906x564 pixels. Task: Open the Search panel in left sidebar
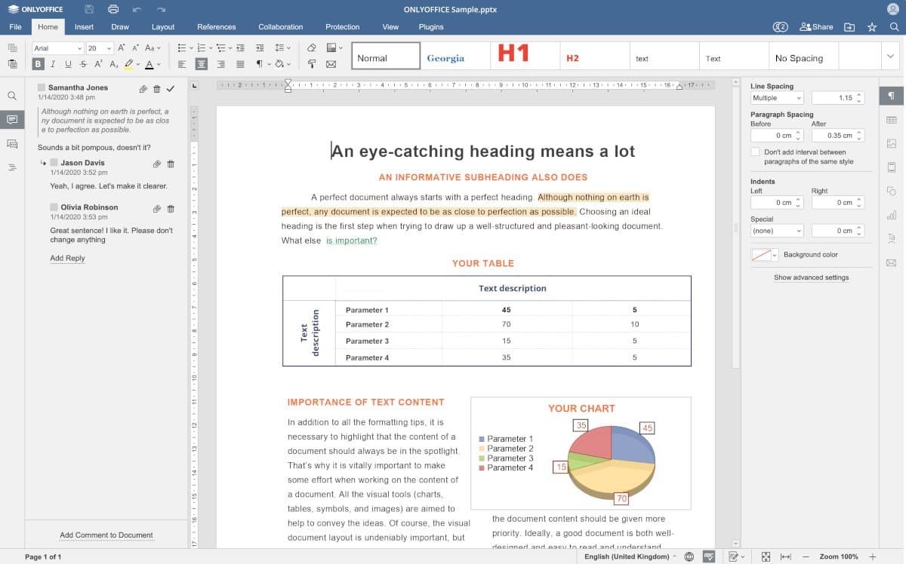(x=12, y=96)
